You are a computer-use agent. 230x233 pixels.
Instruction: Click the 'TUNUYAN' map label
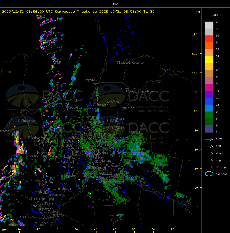pyautogui.click(x=59, y=216)
